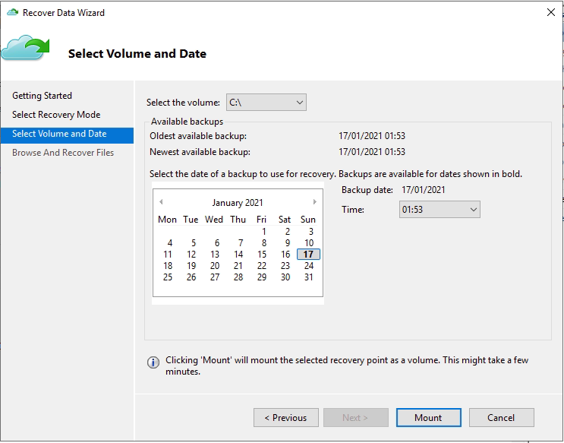564x443 pixels.
Task: Click the January 2021 calendar title
Action: tap(238, 203)
